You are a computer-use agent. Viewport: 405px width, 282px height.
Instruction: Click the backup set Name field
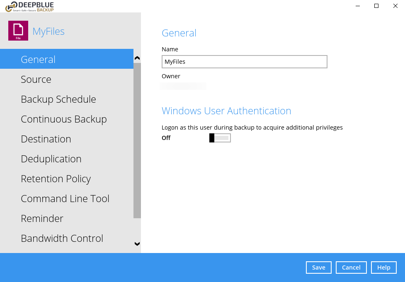point(244,62)
